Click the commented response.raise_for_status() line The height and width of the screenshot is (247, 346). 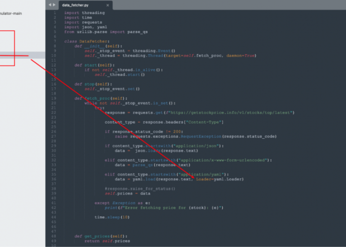coord(140,188)
